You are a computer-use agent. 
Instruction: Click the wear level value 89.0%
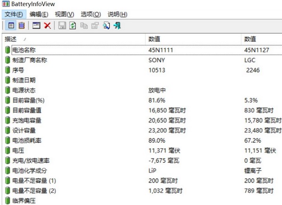(x=157, y=140)
